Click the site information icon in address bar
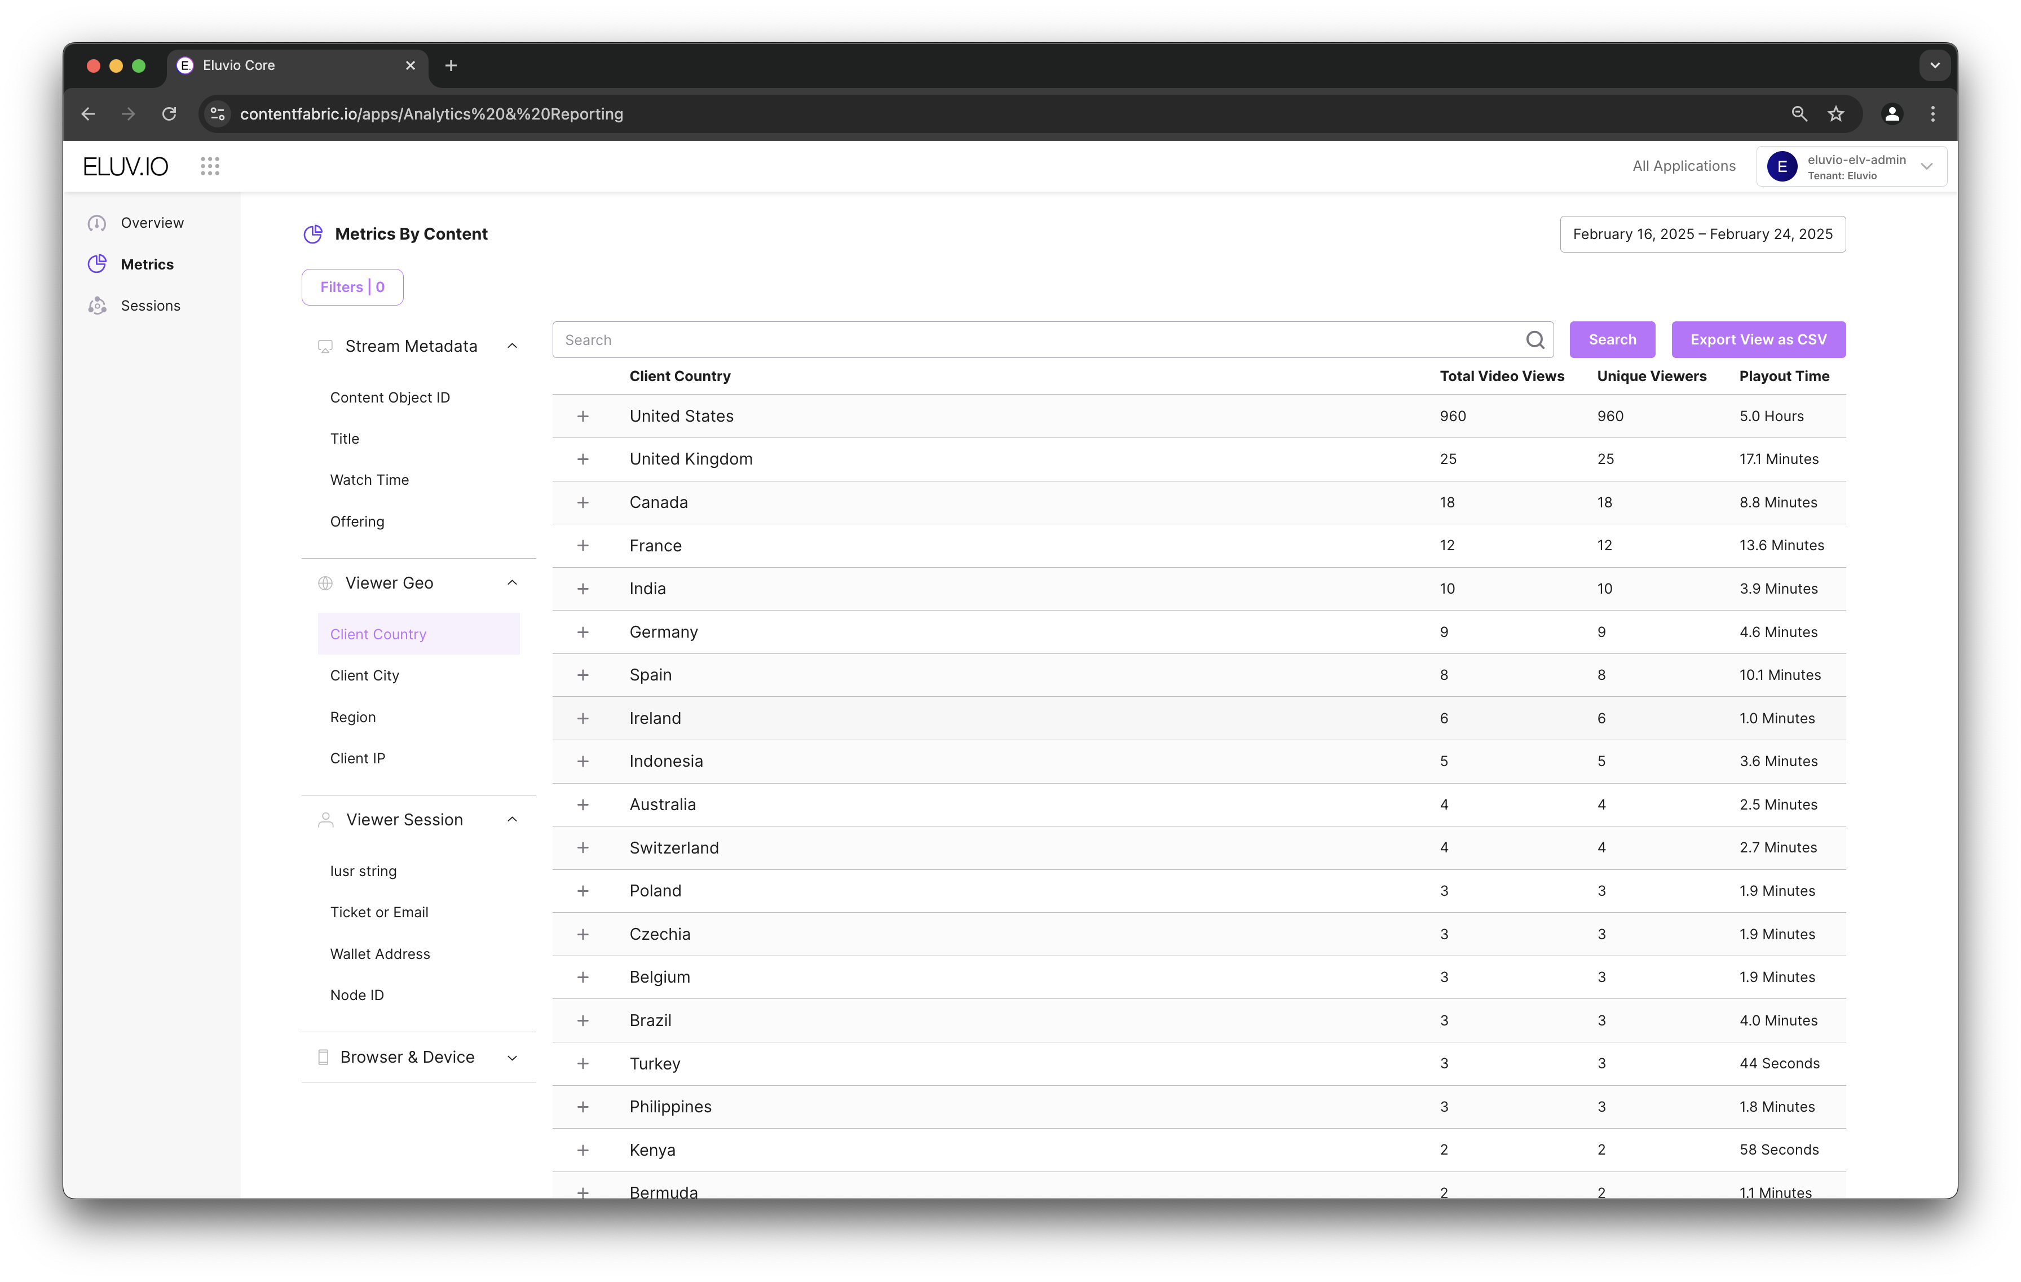2021x1282 pixels. [217, 114]
